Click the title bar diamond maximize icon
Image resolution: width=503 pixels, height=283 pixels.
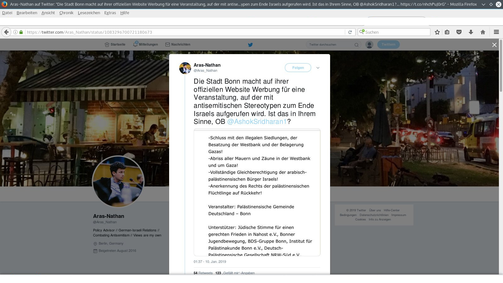(491, 4)
